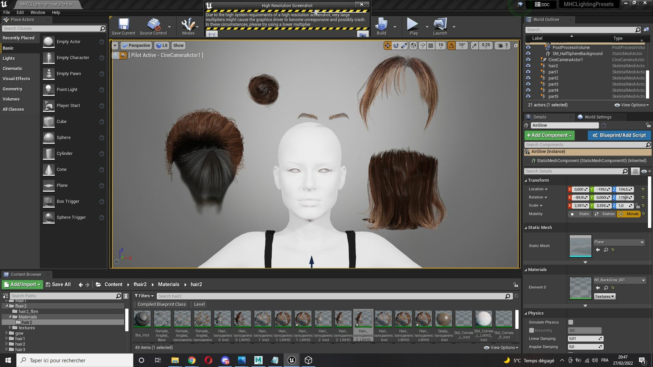Select the textures folder in the tree

(x=26, y=328)
